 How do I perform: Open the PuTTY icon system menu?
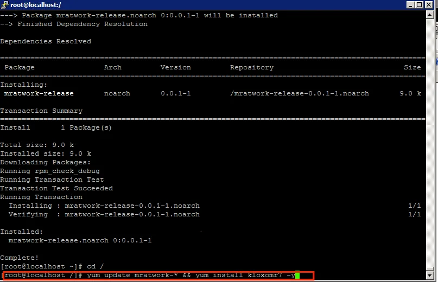(x=4, y=4)
